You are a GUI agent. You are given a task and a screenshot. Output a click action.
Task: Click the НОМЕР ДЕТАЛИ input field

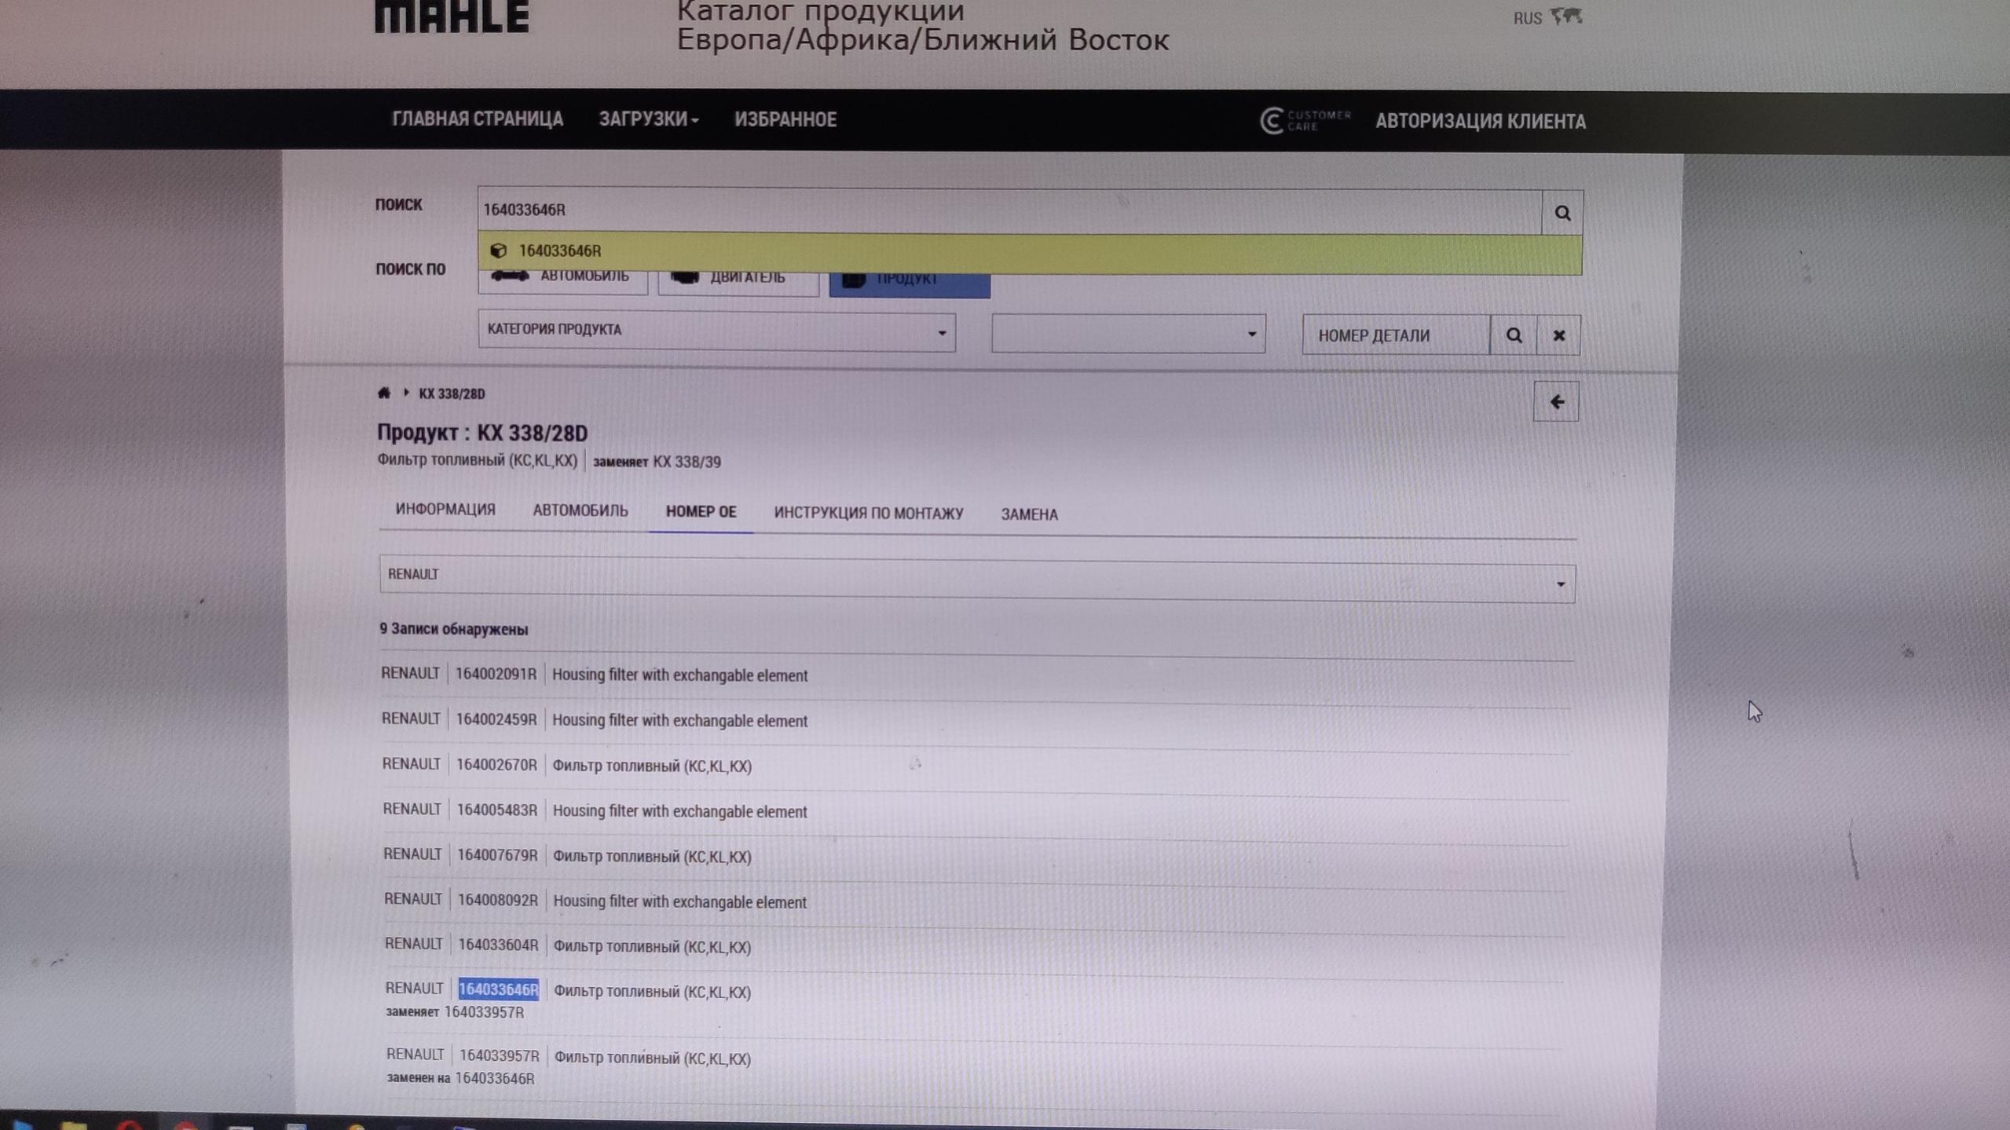click(1395, 335)
